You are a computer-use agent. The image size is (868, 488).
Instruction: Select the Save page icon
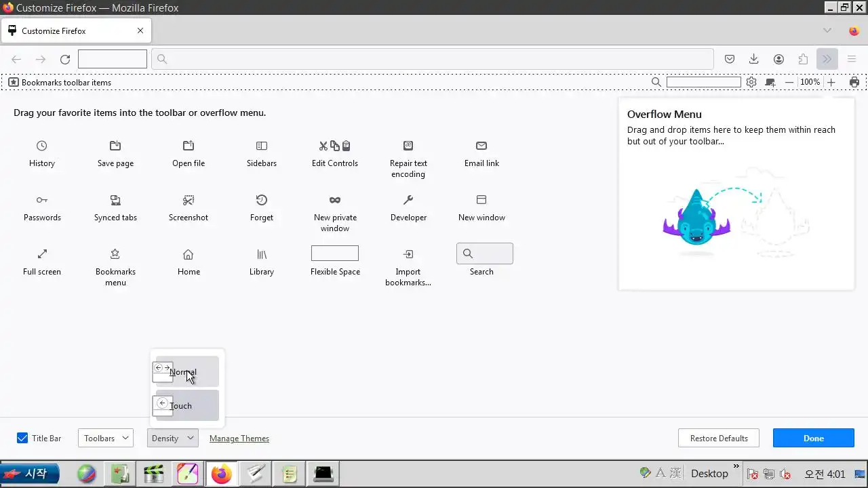(115, 146)
